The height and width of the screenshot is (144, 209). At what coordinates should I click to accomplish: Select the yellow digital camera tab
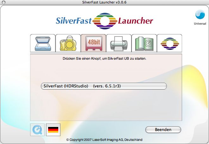(68, 43)
